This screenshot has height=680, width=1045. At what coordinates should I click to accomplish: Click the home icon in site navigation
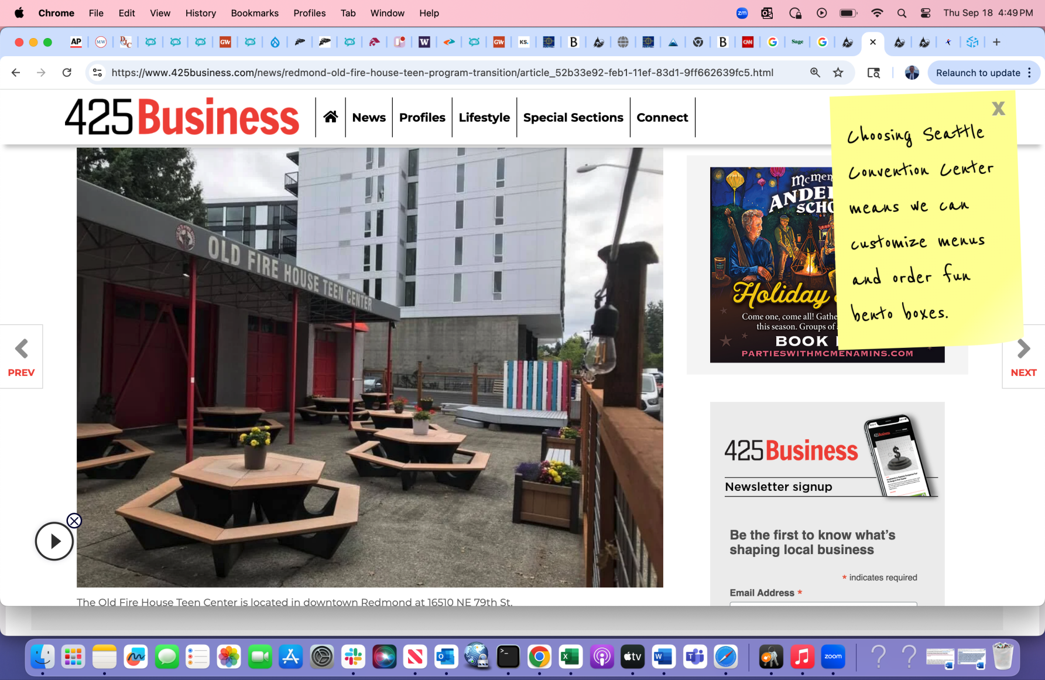(x=330, y=117)
